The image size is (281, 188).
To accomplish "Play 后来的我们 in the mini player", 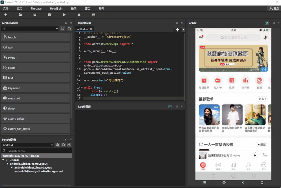I will pos(255,155).
